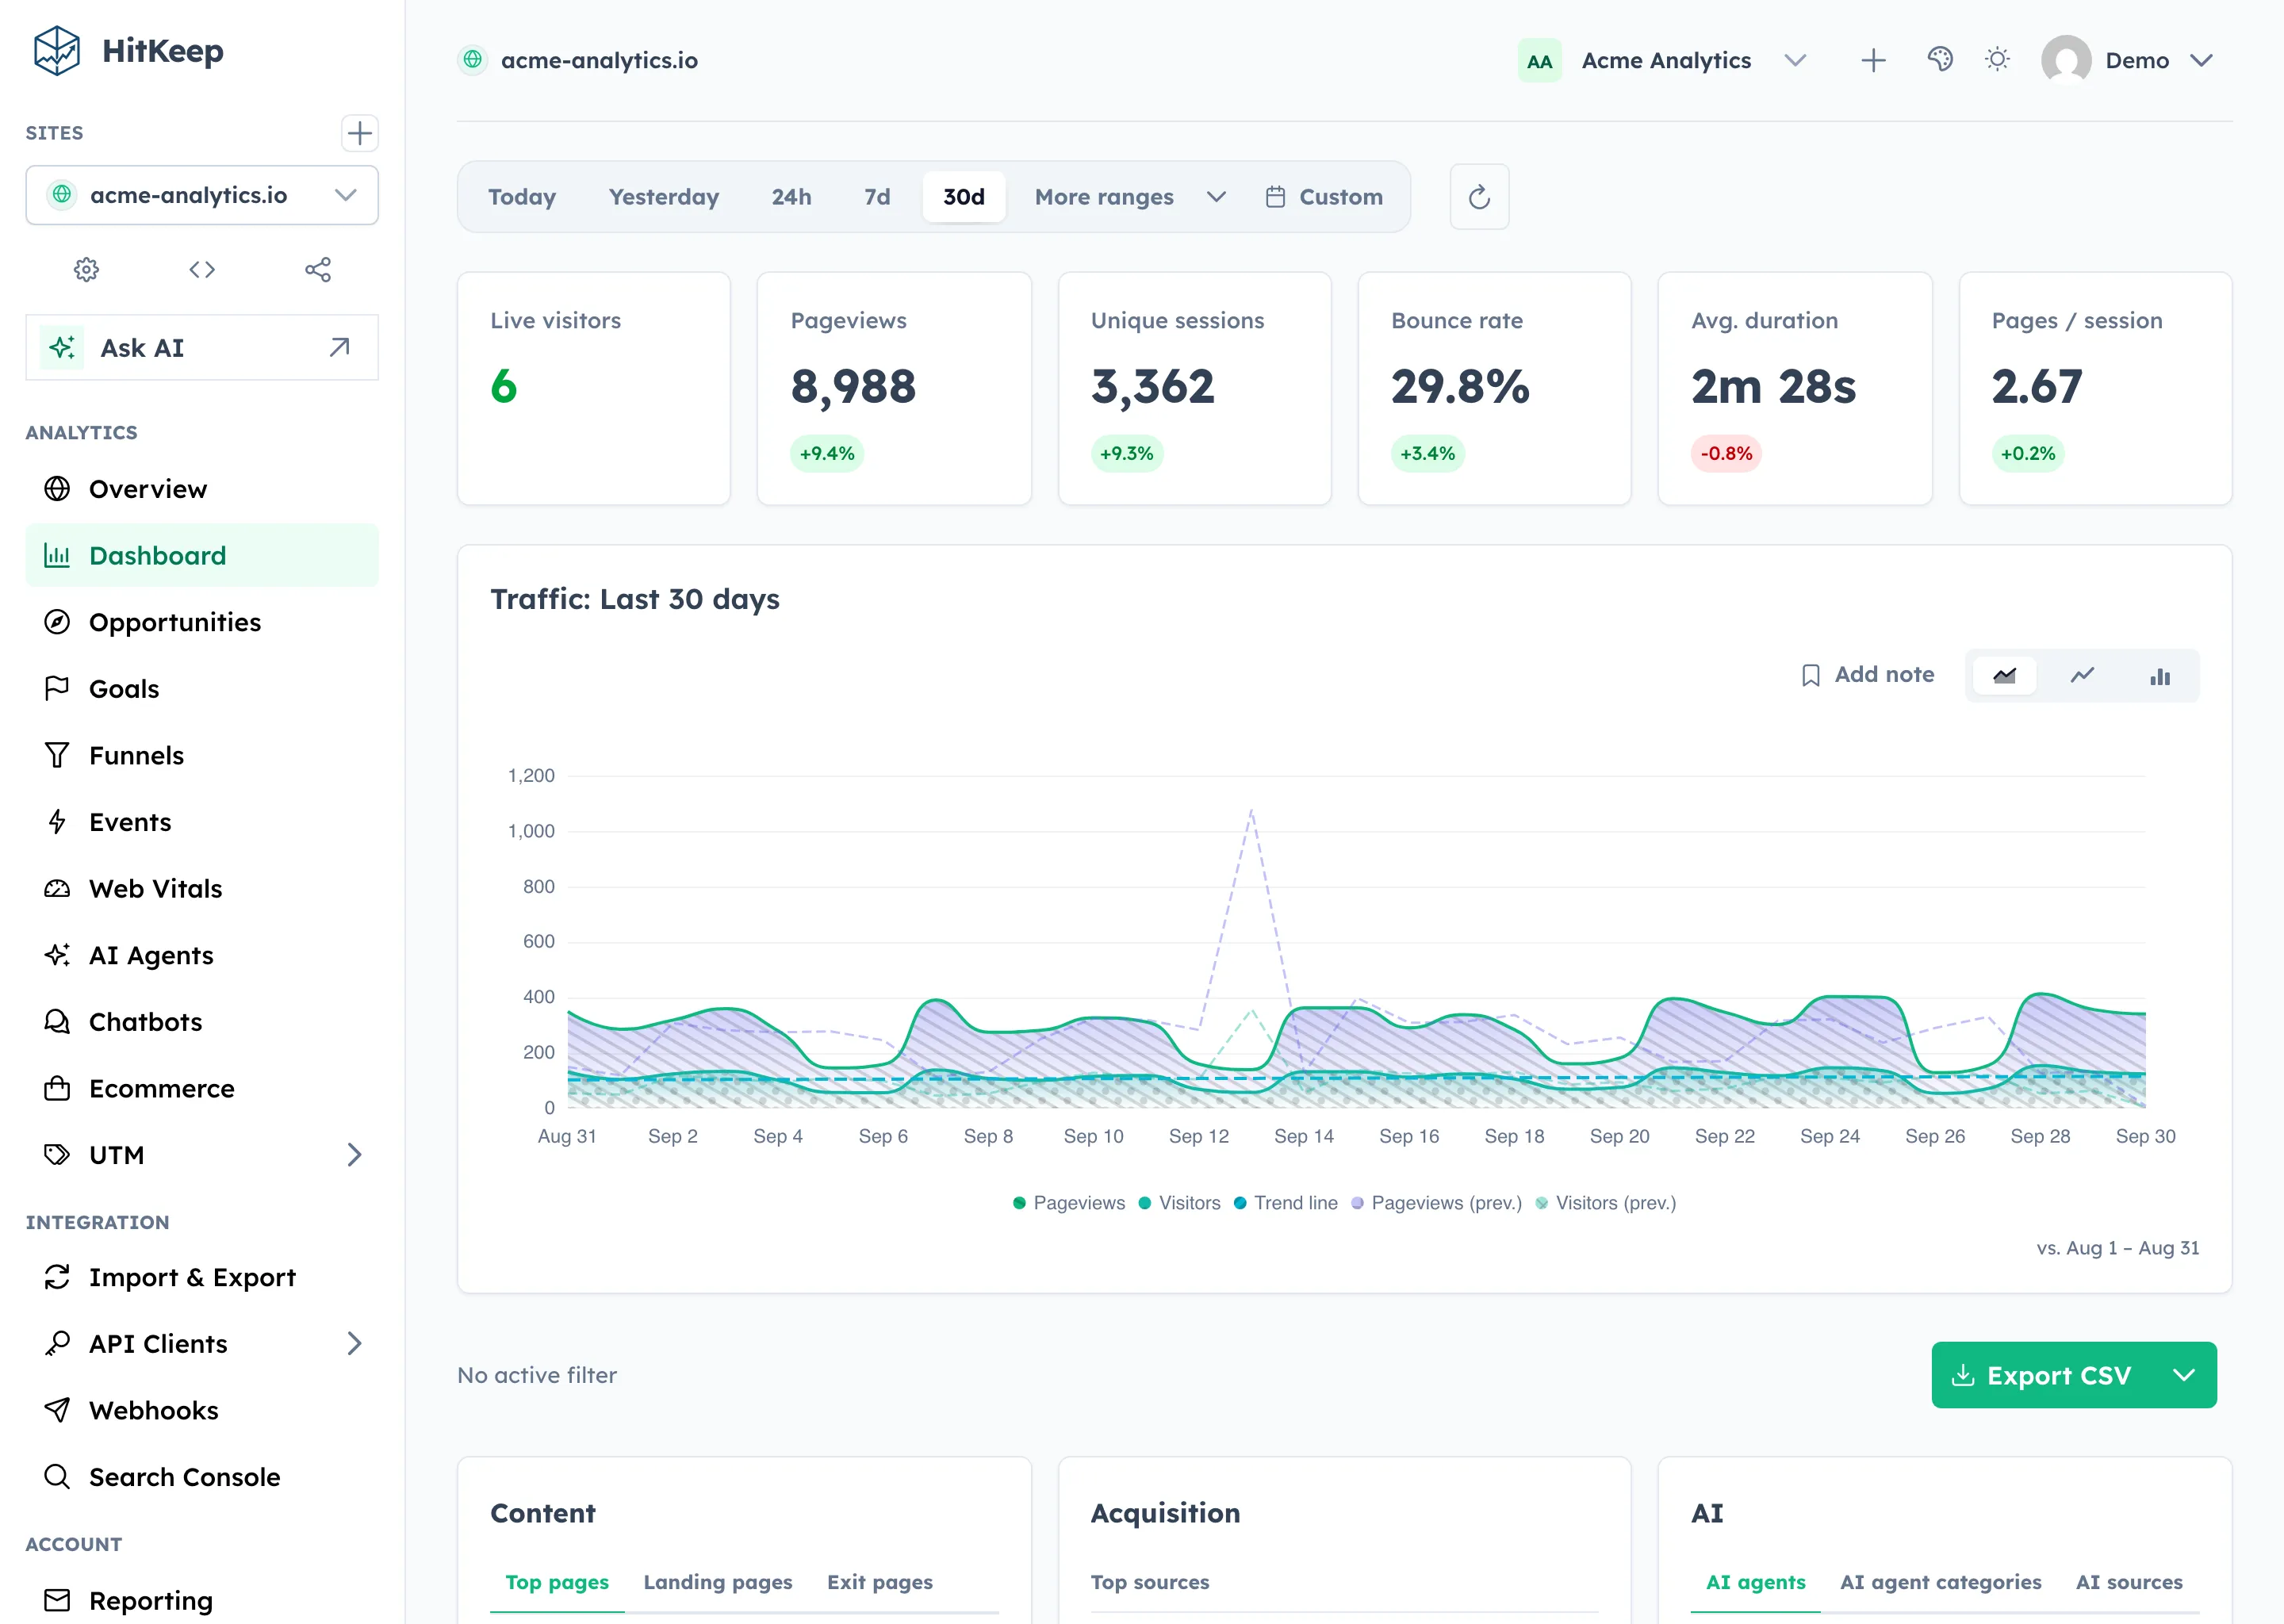Toggle Pageviews legend series

point(1068,1203)
